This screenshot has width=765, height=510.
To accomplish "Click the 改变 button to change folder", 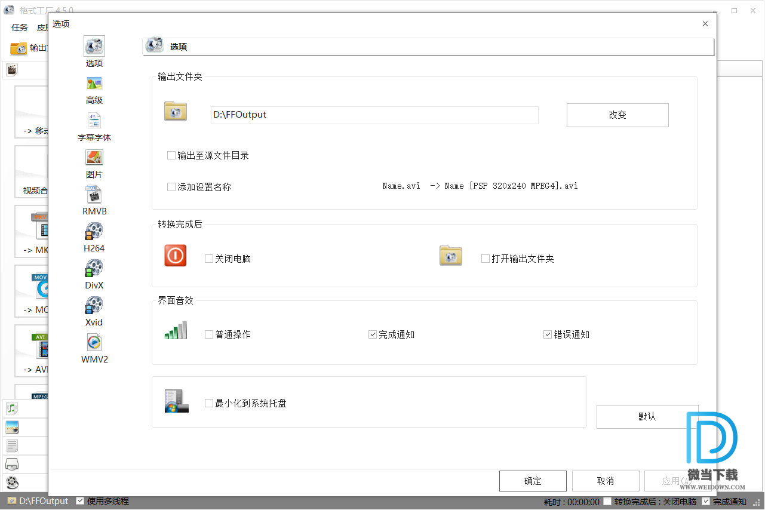I will pyautogui.click(x=617, y=115).
